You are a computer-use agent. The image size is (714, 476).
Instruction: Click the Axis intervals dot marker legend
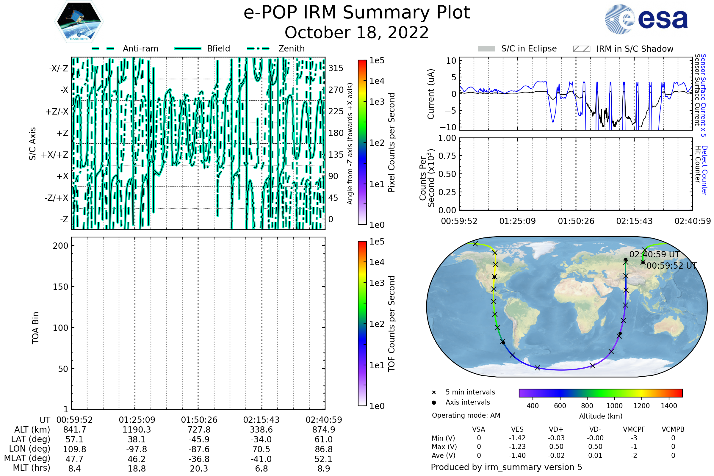tap(434, 403)
